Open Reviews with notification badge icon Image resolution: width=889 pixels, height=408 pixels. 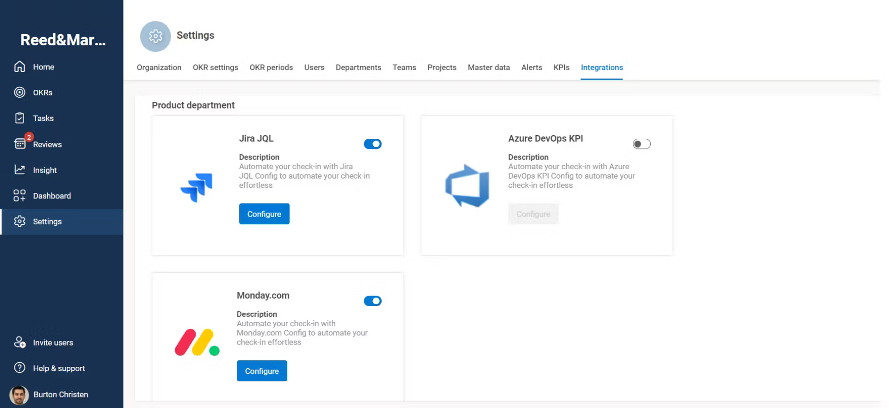(x=20, y=143)
